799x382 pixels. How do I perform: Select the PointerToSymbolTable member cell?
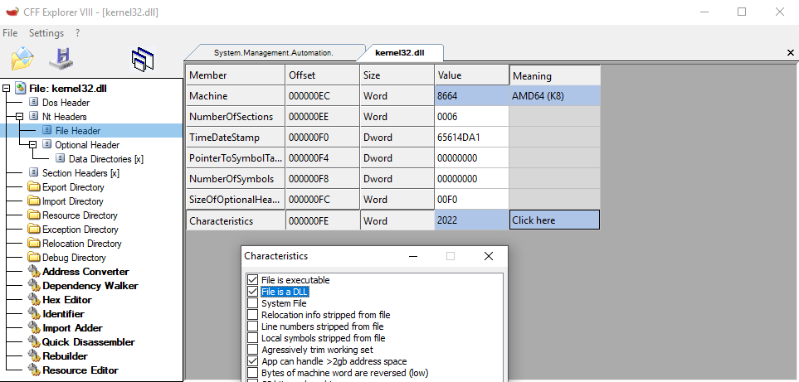tap(236, 158)
